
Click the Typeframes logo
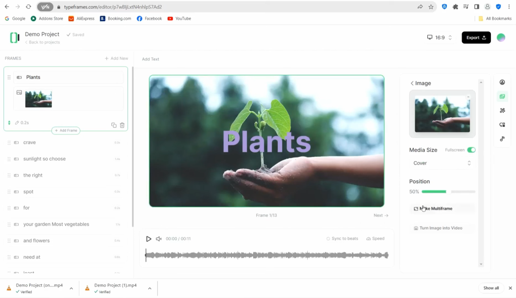click(15, 37)
